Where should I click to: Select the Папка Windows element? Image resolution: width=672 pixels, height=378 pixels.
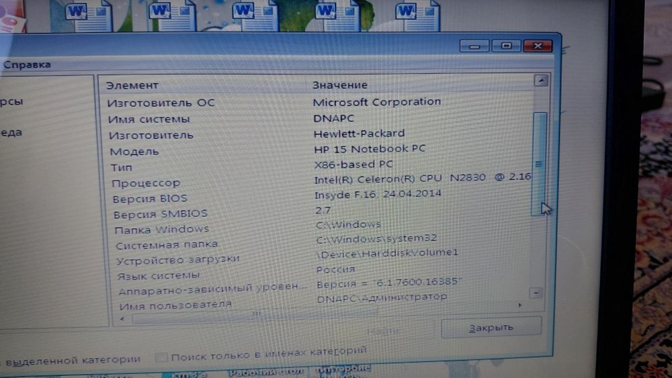(161, 230)
